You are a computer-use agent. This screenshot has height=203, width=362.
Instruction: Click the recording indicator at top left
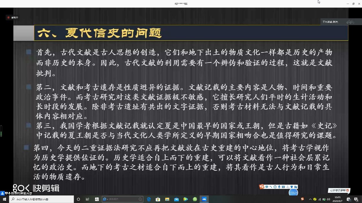click(13, 17)
